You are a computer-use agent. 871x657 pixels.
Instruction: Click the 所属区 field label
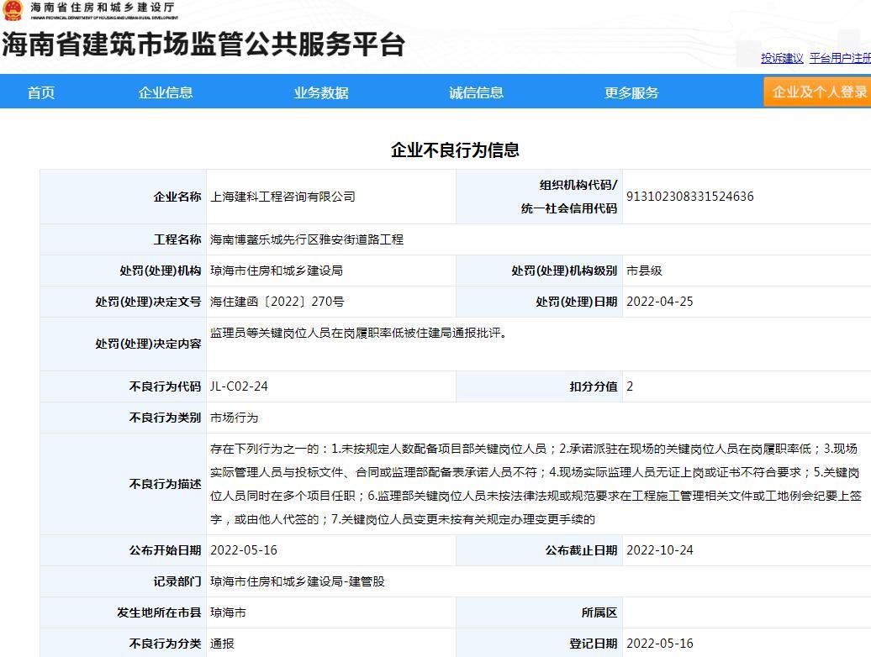click(599, 612)
